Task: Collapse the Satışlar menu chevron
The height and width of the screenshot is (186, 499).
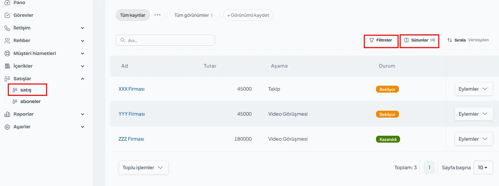Action: [x=82, y=79]
